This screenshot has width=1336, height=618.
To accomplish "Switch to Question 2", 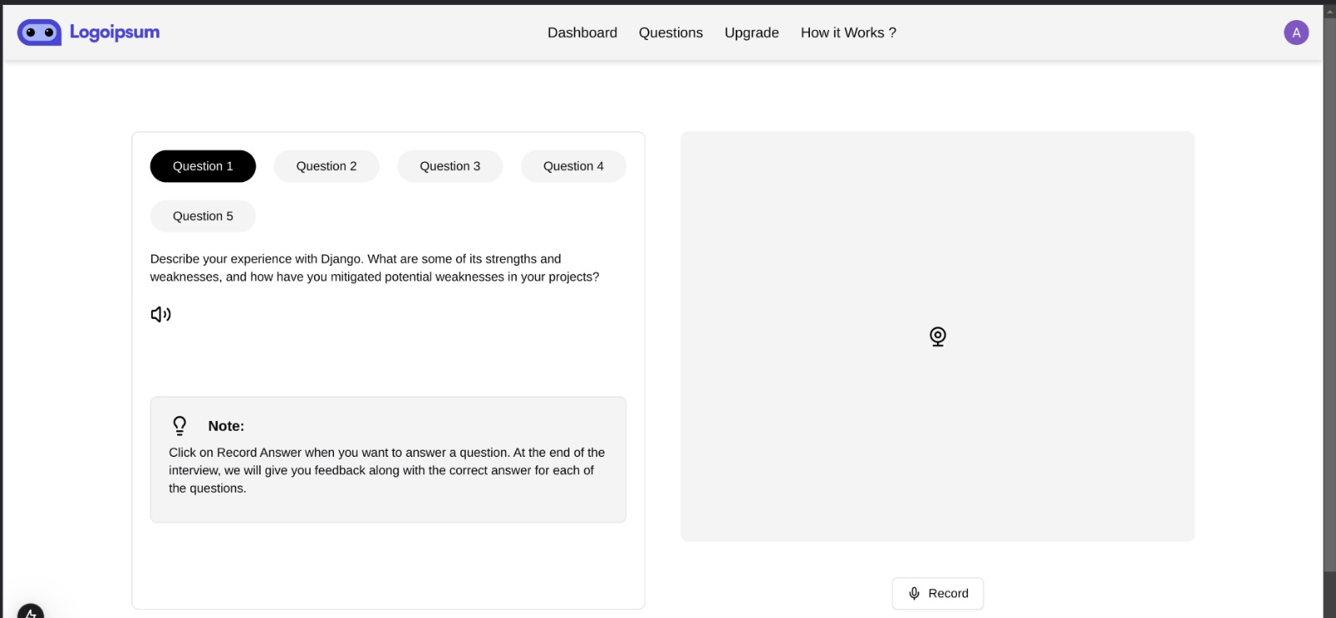I will 326,166.
